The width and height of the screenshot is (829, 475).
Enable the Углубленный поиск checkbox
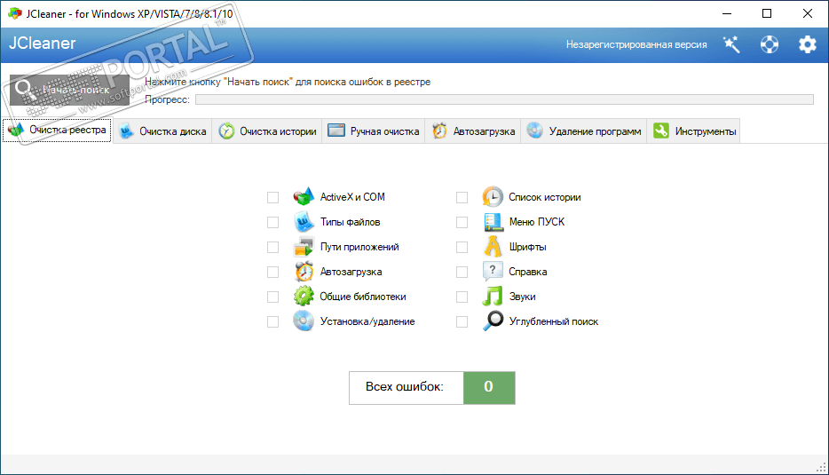click(x=462, y=321)
